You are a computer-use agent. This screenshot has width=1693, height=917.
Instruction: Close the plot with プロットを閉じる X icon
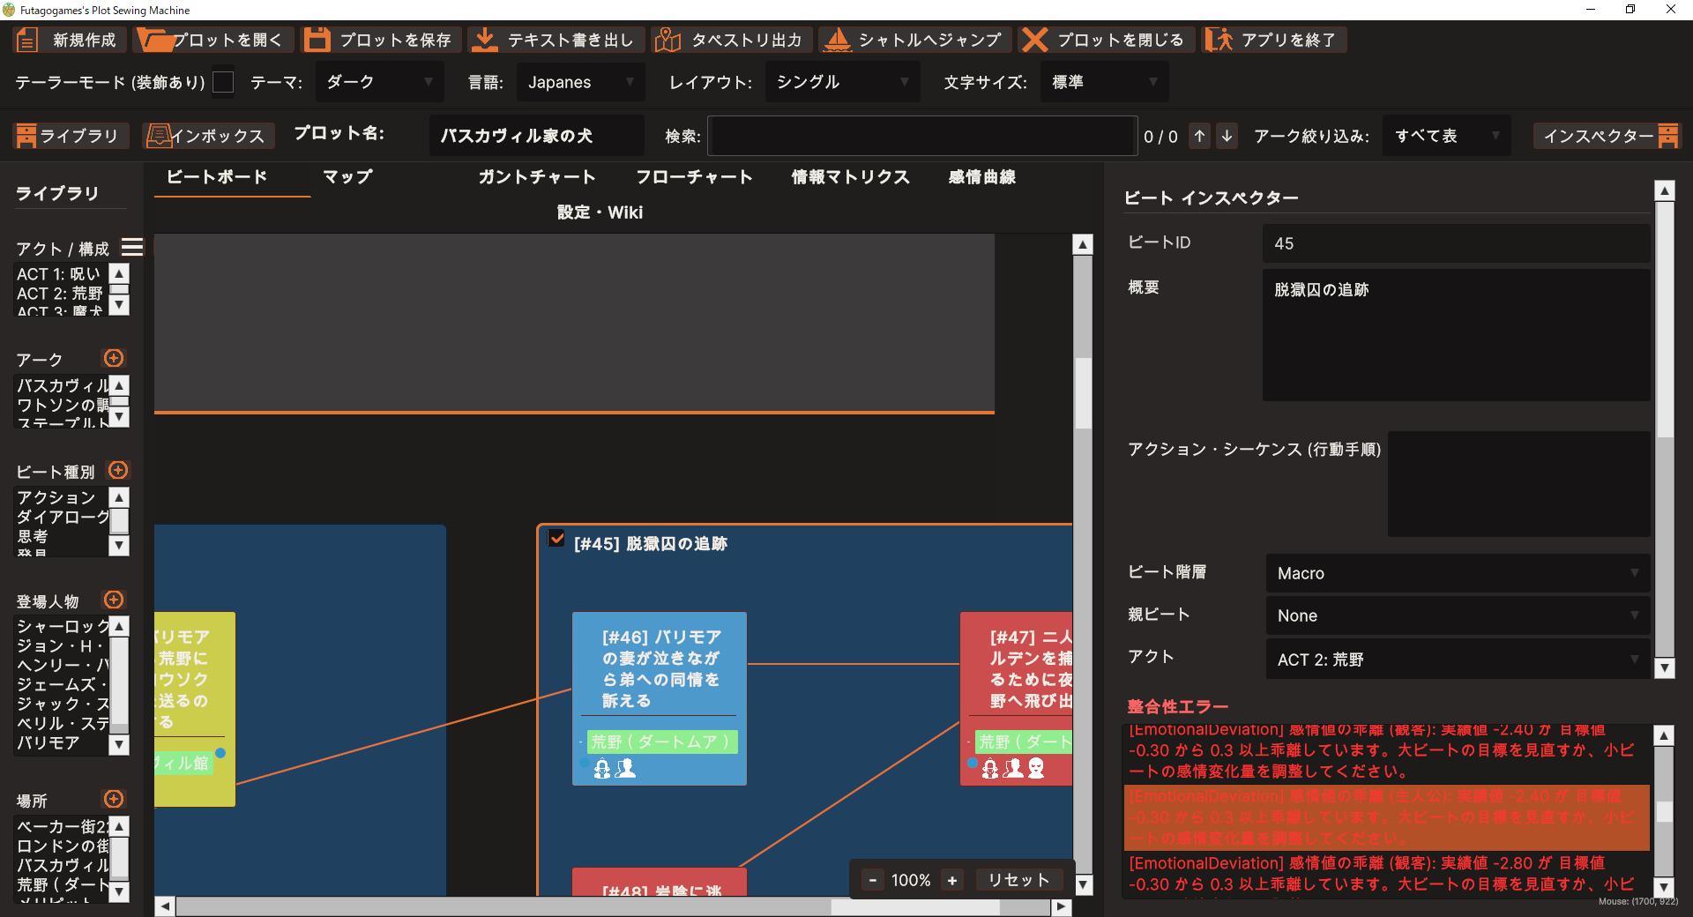pos(1034,41)
